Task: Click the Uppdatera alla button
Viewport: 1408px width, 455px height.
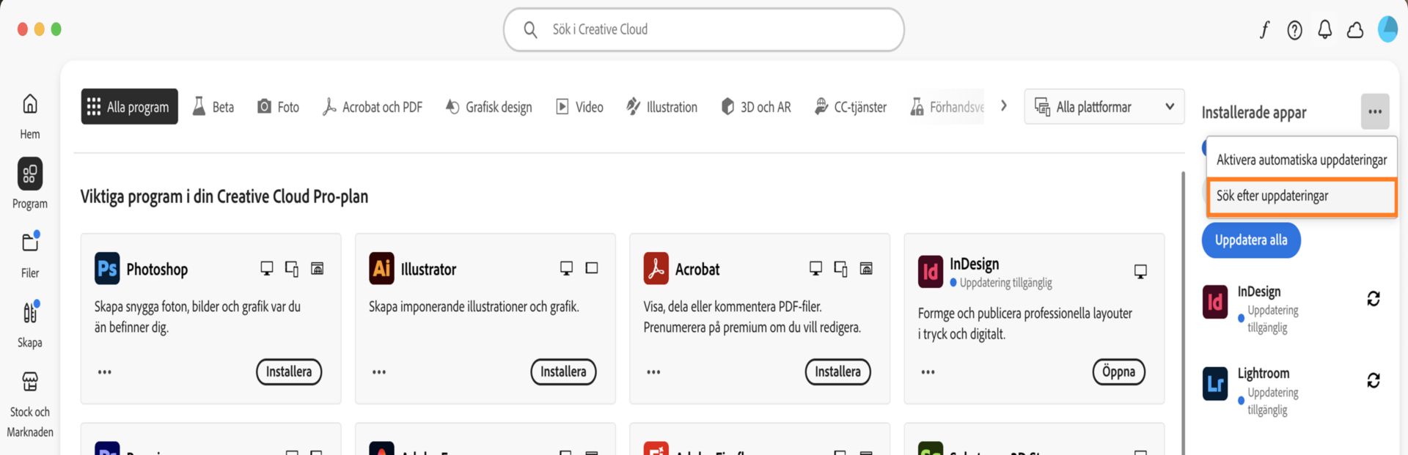Action: click(x=1251, y=240)
